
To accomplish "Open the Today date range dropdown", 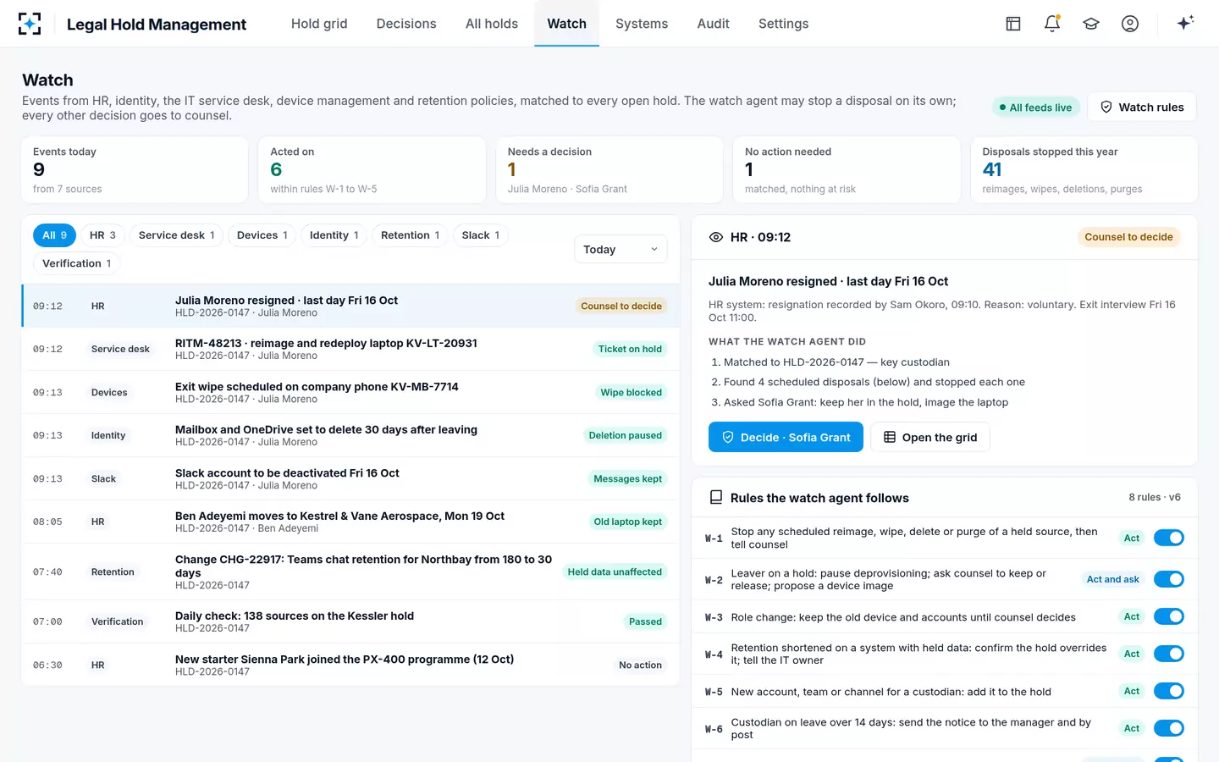I will pos(621,249).
